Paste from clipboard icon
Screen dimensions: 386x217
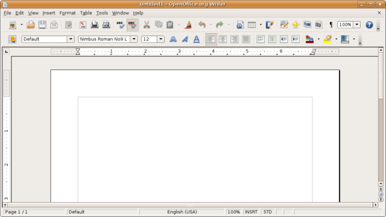170,25
